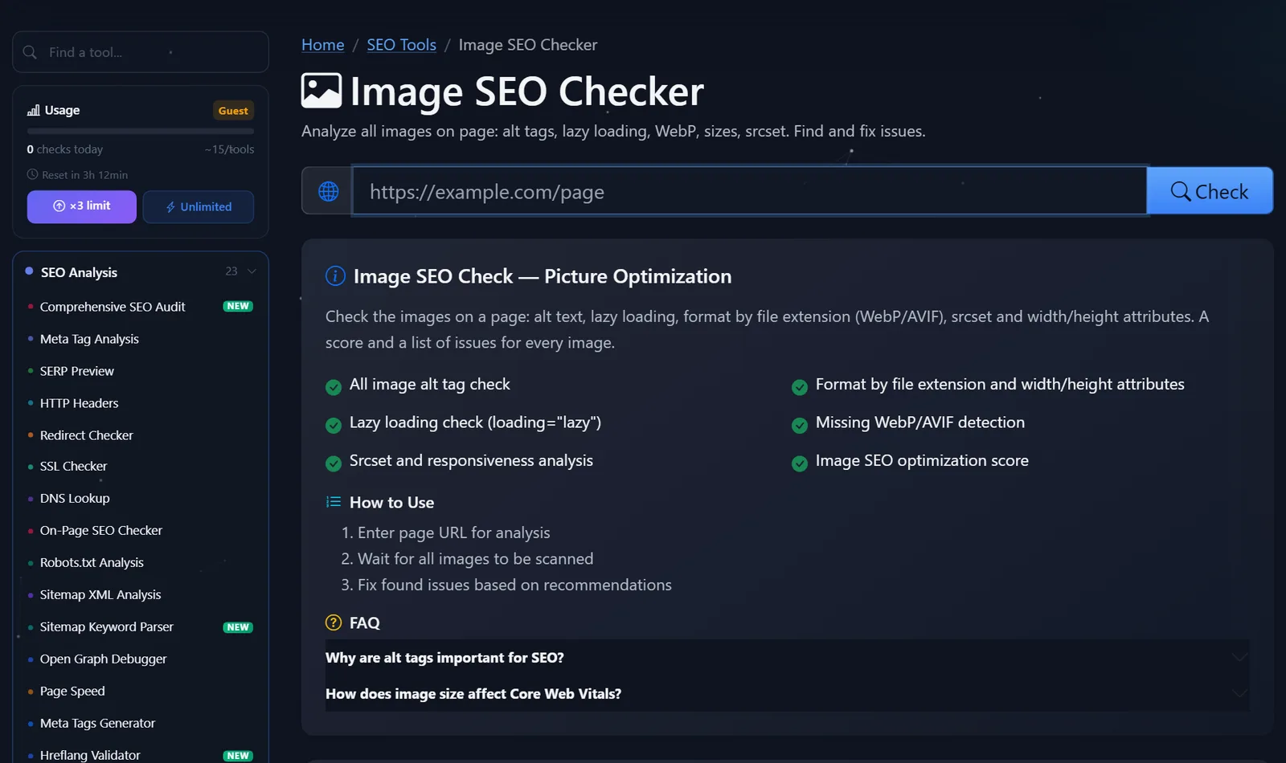
Task: Click the Check button
Action: pyautogui.click(x=1210, y=191)
